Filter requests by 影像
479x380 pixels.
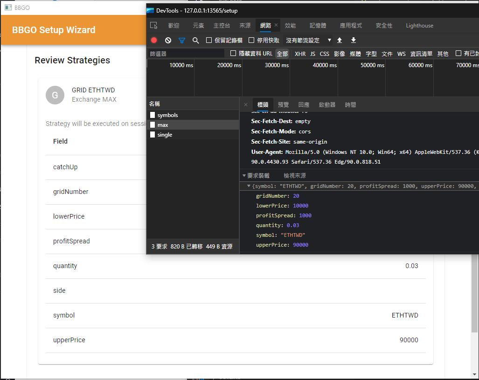tap(340, 54)
